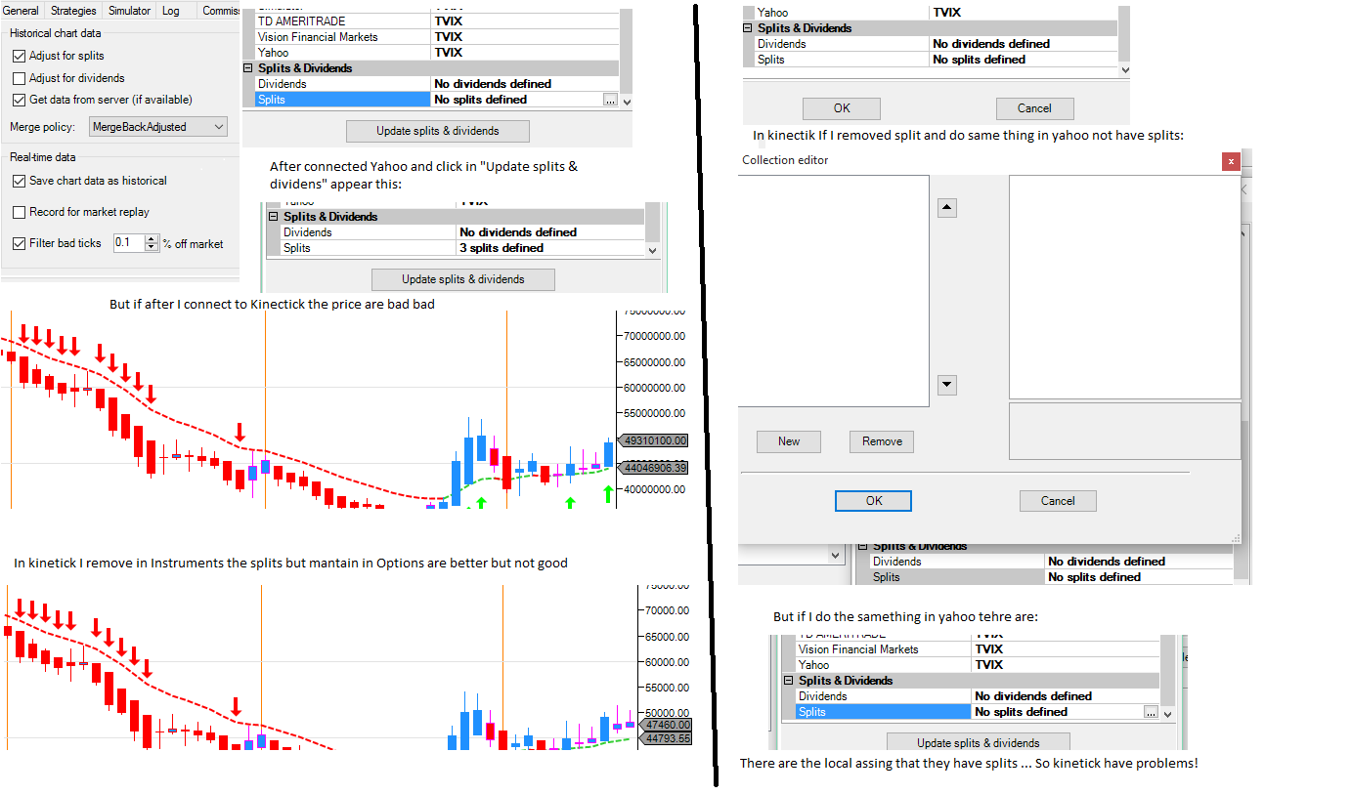Toggle Get data from server option

(x=20, y=100)
